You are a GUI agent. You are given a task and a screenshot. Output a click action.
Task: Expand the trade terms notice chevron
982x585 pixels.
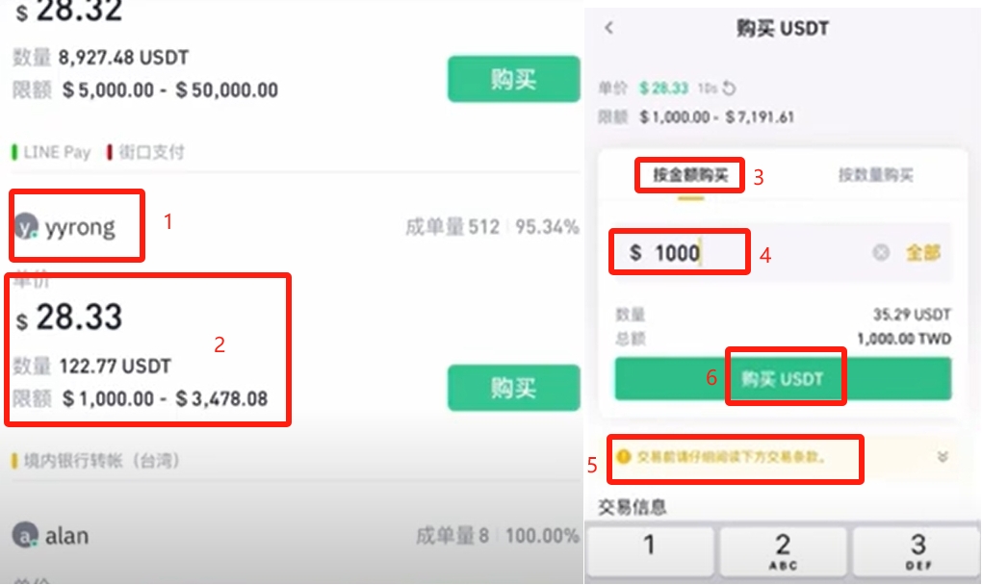click(x=943, y=457)
